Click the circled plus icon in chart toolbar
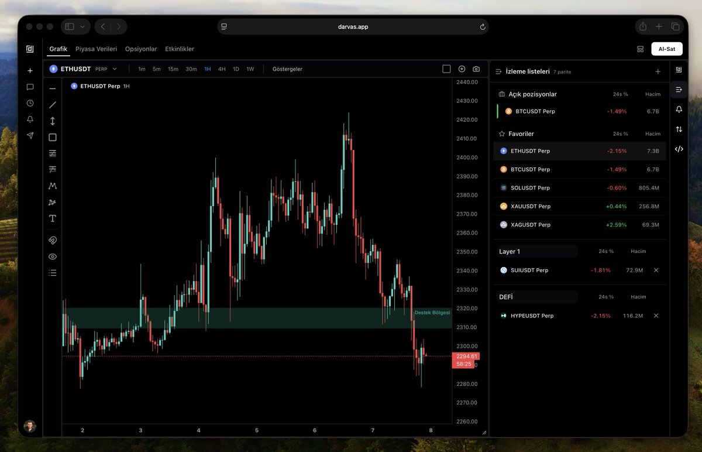 coord(462,69)
